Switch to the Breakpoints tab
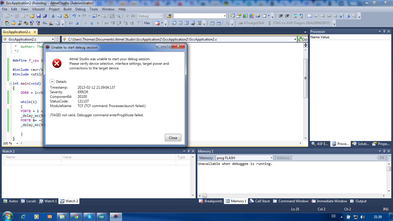Image resolution: width=393 pixels, height=221 pixels. pyautogui.click(x=211, y=201)
